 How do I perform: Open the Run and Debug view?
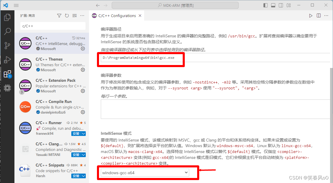[7, 60]
